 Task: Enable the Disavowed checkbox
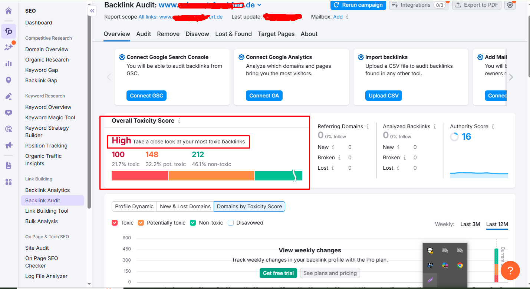click(231, 223)
